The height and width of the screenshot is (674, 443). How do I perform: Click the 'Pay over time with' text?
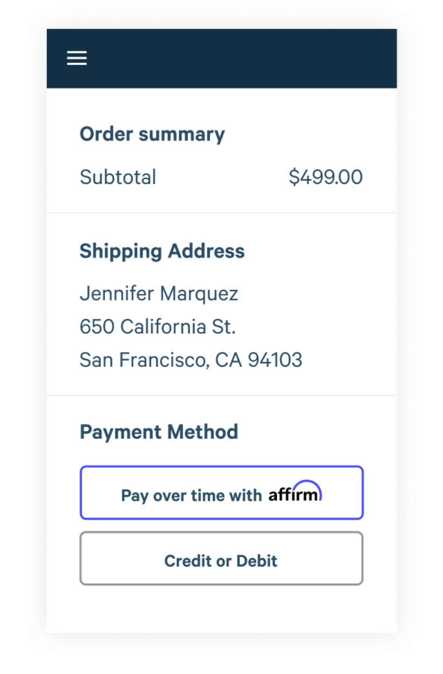pyautogui.click(x=191, y=495)
